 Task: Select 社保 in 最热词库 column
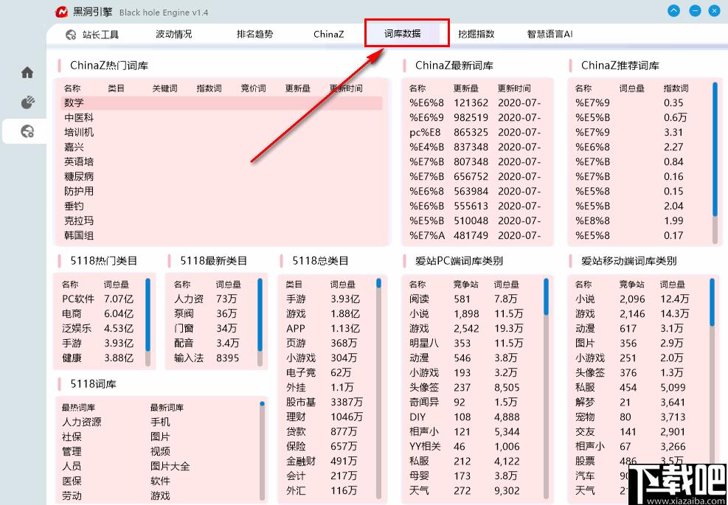click(x=72, y=436)
